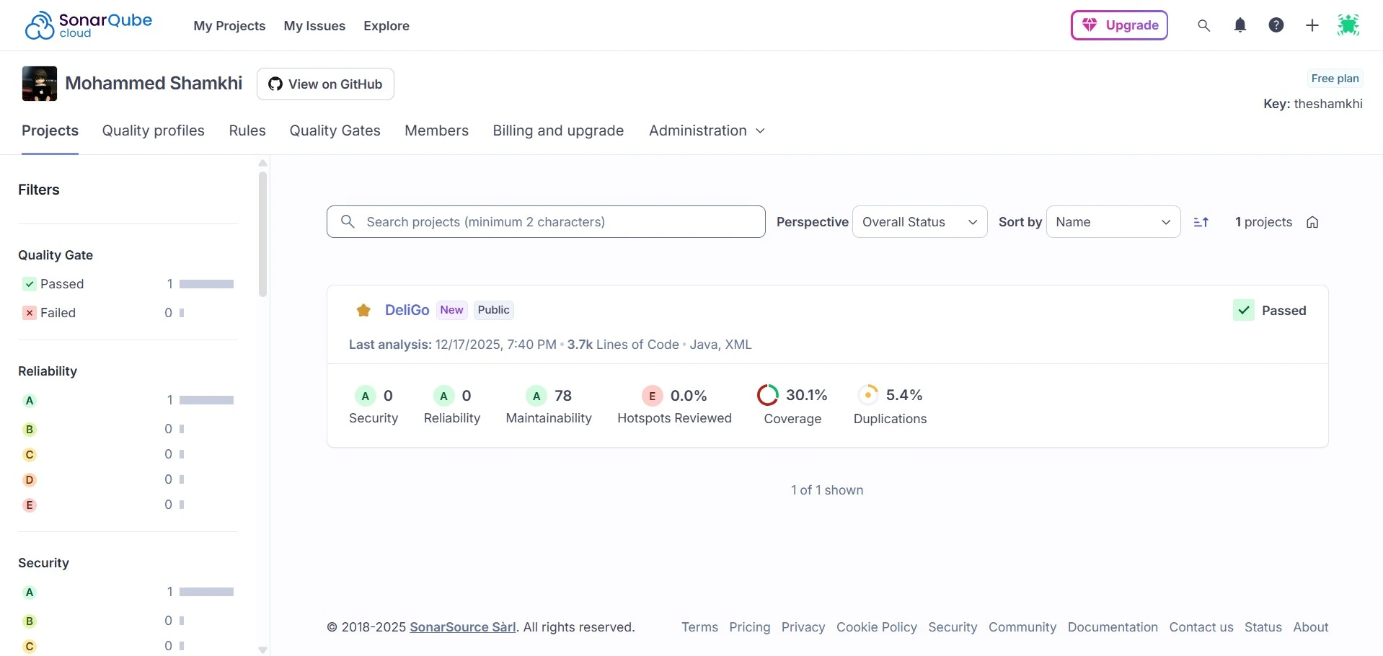
Task: Filter by Failed quality gate
Action: (x=58, y=313)
